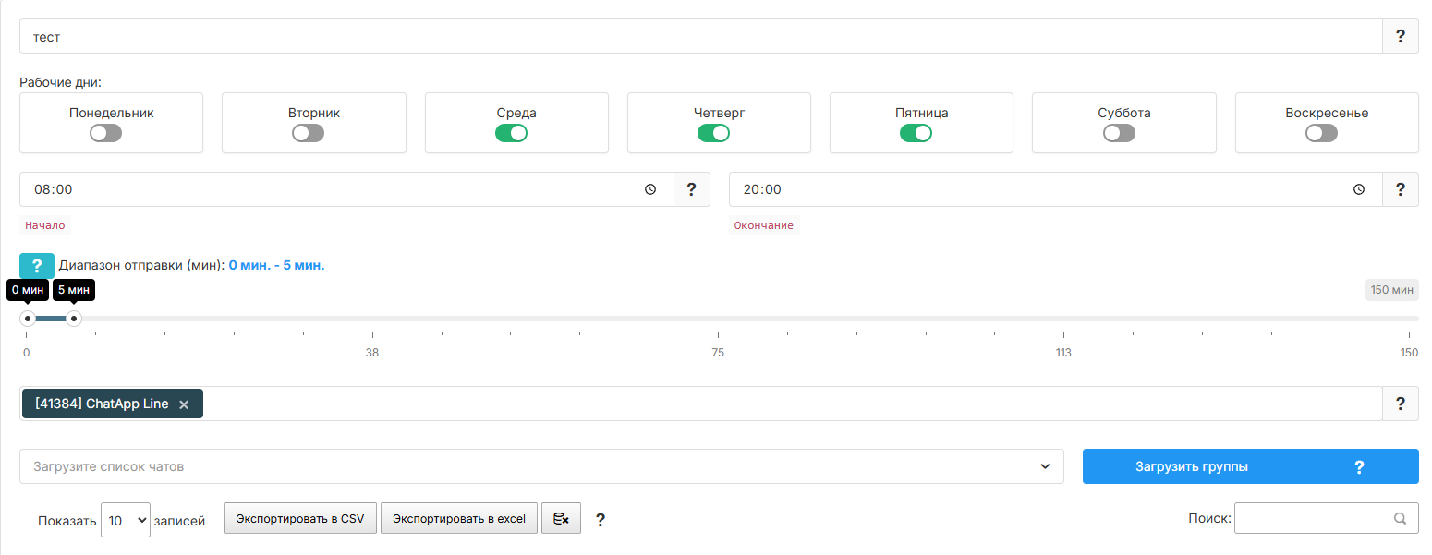Disable the Среда working day toggle
This screenshot has height=555, width=1432.
click(x=511, y=133)
